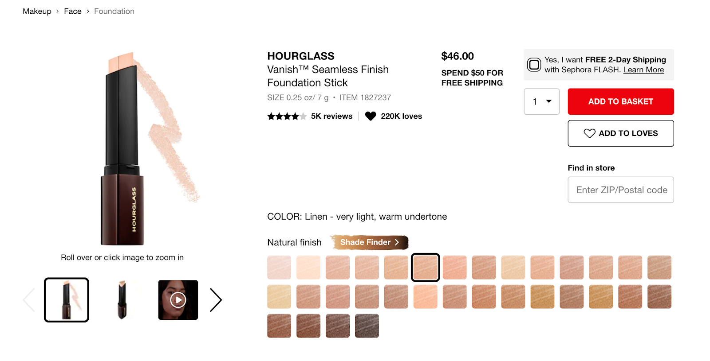Show previous product image arrow
The image size is (710, 361).
[29, 300]
